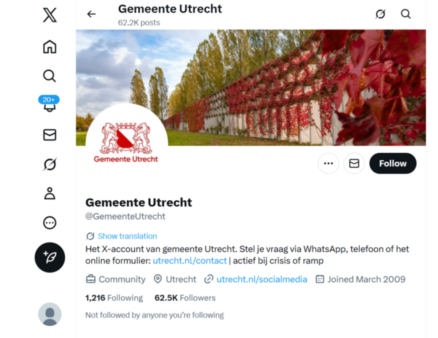Image resolution: width=438 pixels, height=338 pixels.
Task: Go back using the arrow
Action: coord(91,14)
